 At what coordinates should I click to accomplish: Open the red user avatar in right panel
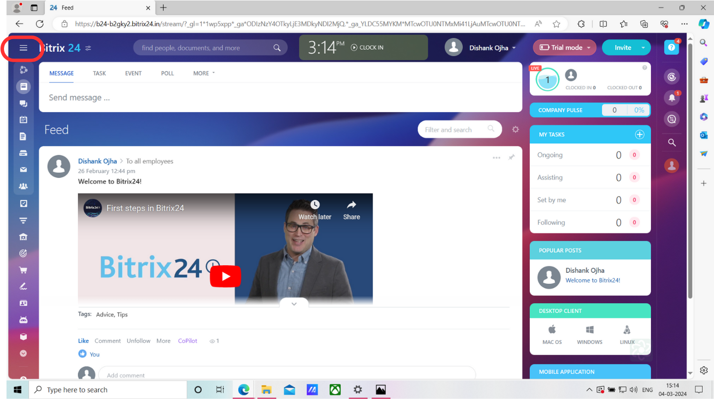tap(671, 165)
